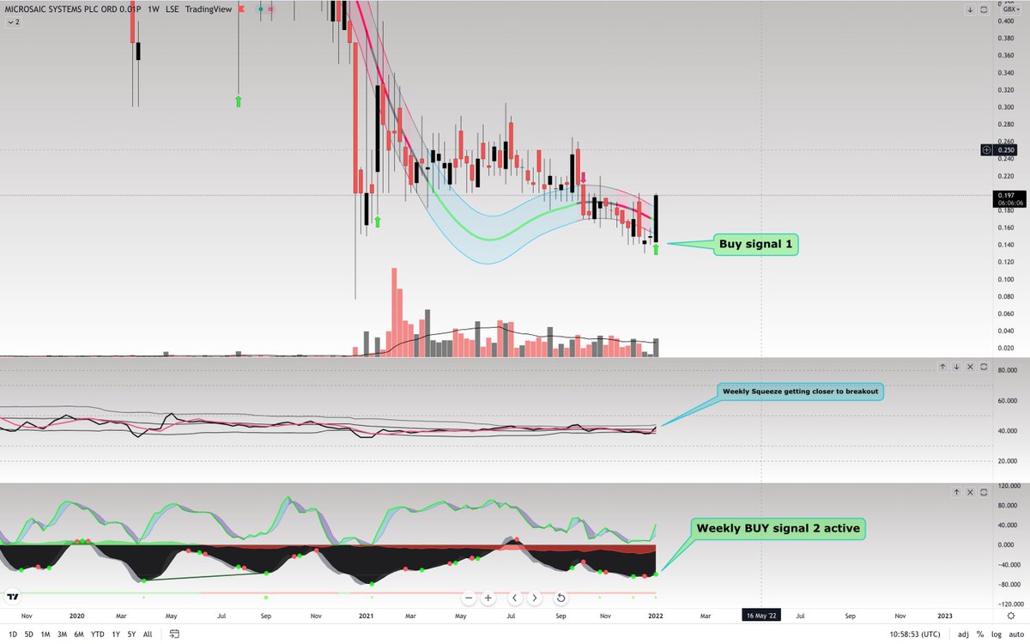
Task: Collapse the indicator legend showing 2
Action: tap(12, 21)
